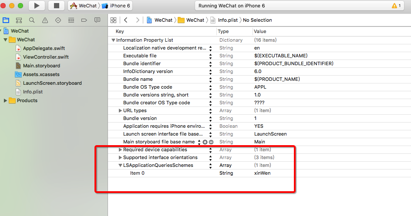Click the xinWen value cell
The image size is (411, 216).
263,173
